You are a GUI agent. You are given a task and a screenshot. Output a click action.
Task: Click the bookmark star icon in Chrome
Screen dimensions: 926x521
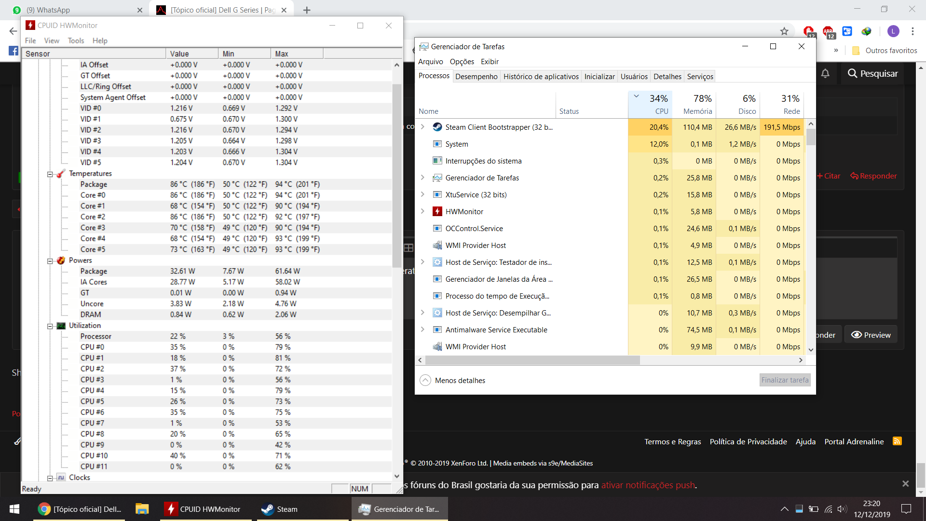pyautogui.click(x=784, y=31)
